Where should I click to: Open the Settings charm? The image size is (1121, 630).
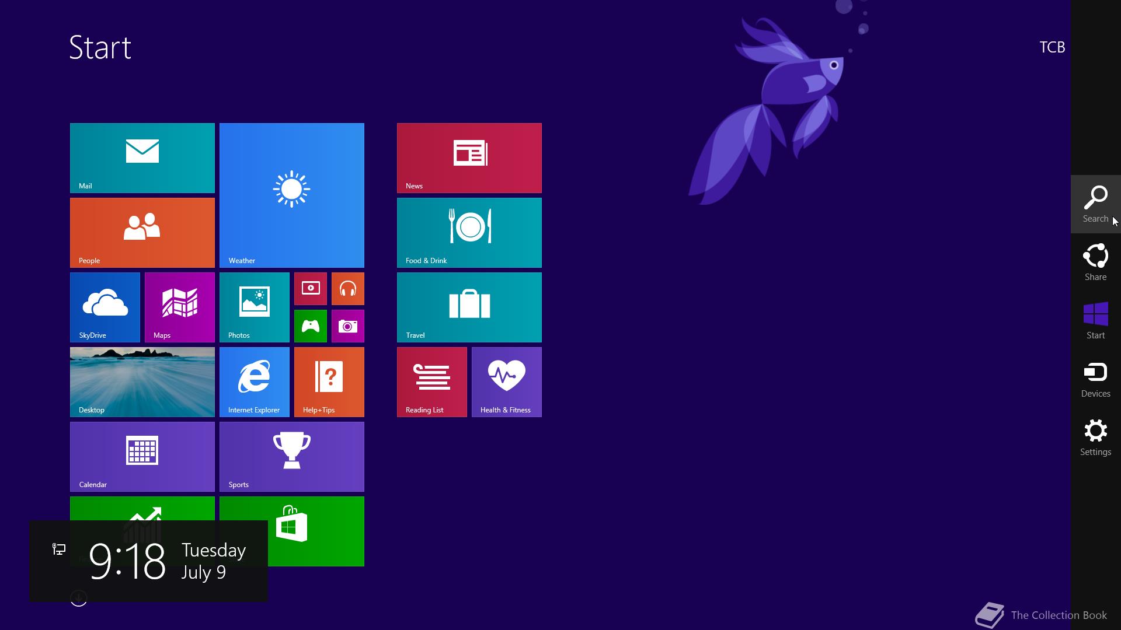point(1096,437)
